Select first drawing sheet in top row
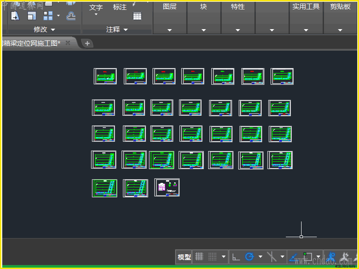The height and width of the screenshot is (269, 359). click(105, 76)
